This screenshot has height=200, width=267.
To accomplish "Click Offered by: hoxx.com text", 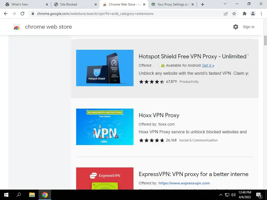I will (x=157, y=124).
